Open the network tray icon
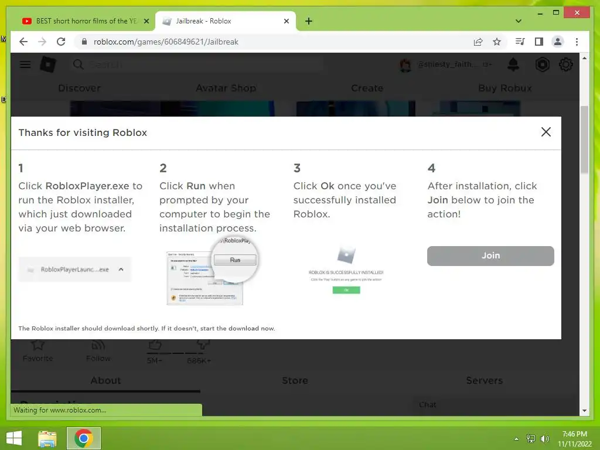Screen dimensions: 600x450 pos(531,438)
